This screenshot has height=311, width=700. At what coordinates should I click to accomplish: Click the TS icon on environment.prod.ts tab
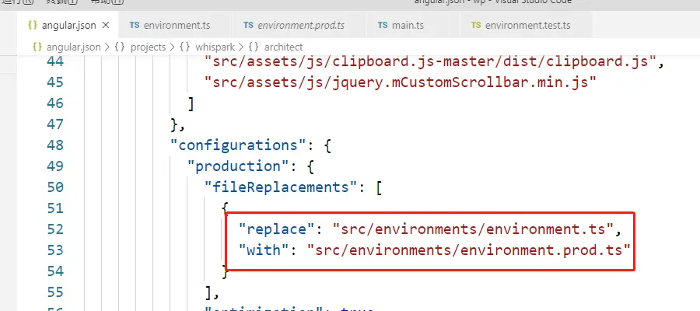pos(249,25)
